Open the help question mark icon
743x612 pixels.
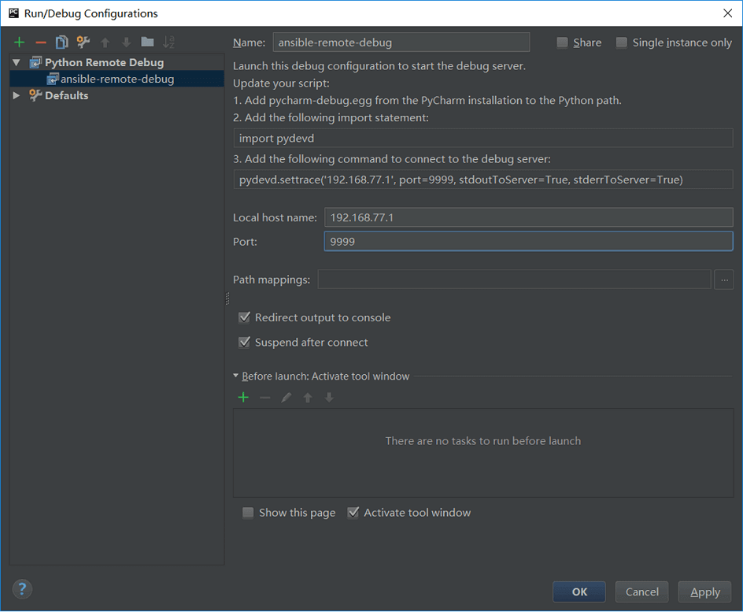coord(22,589)
